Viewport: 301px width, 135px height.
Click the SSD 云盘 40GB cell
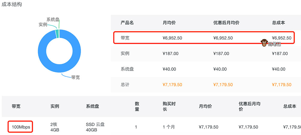click(95, 127)
